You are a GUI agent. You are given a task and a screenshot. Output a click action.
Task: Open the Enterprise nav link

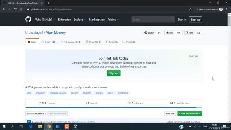64,19
